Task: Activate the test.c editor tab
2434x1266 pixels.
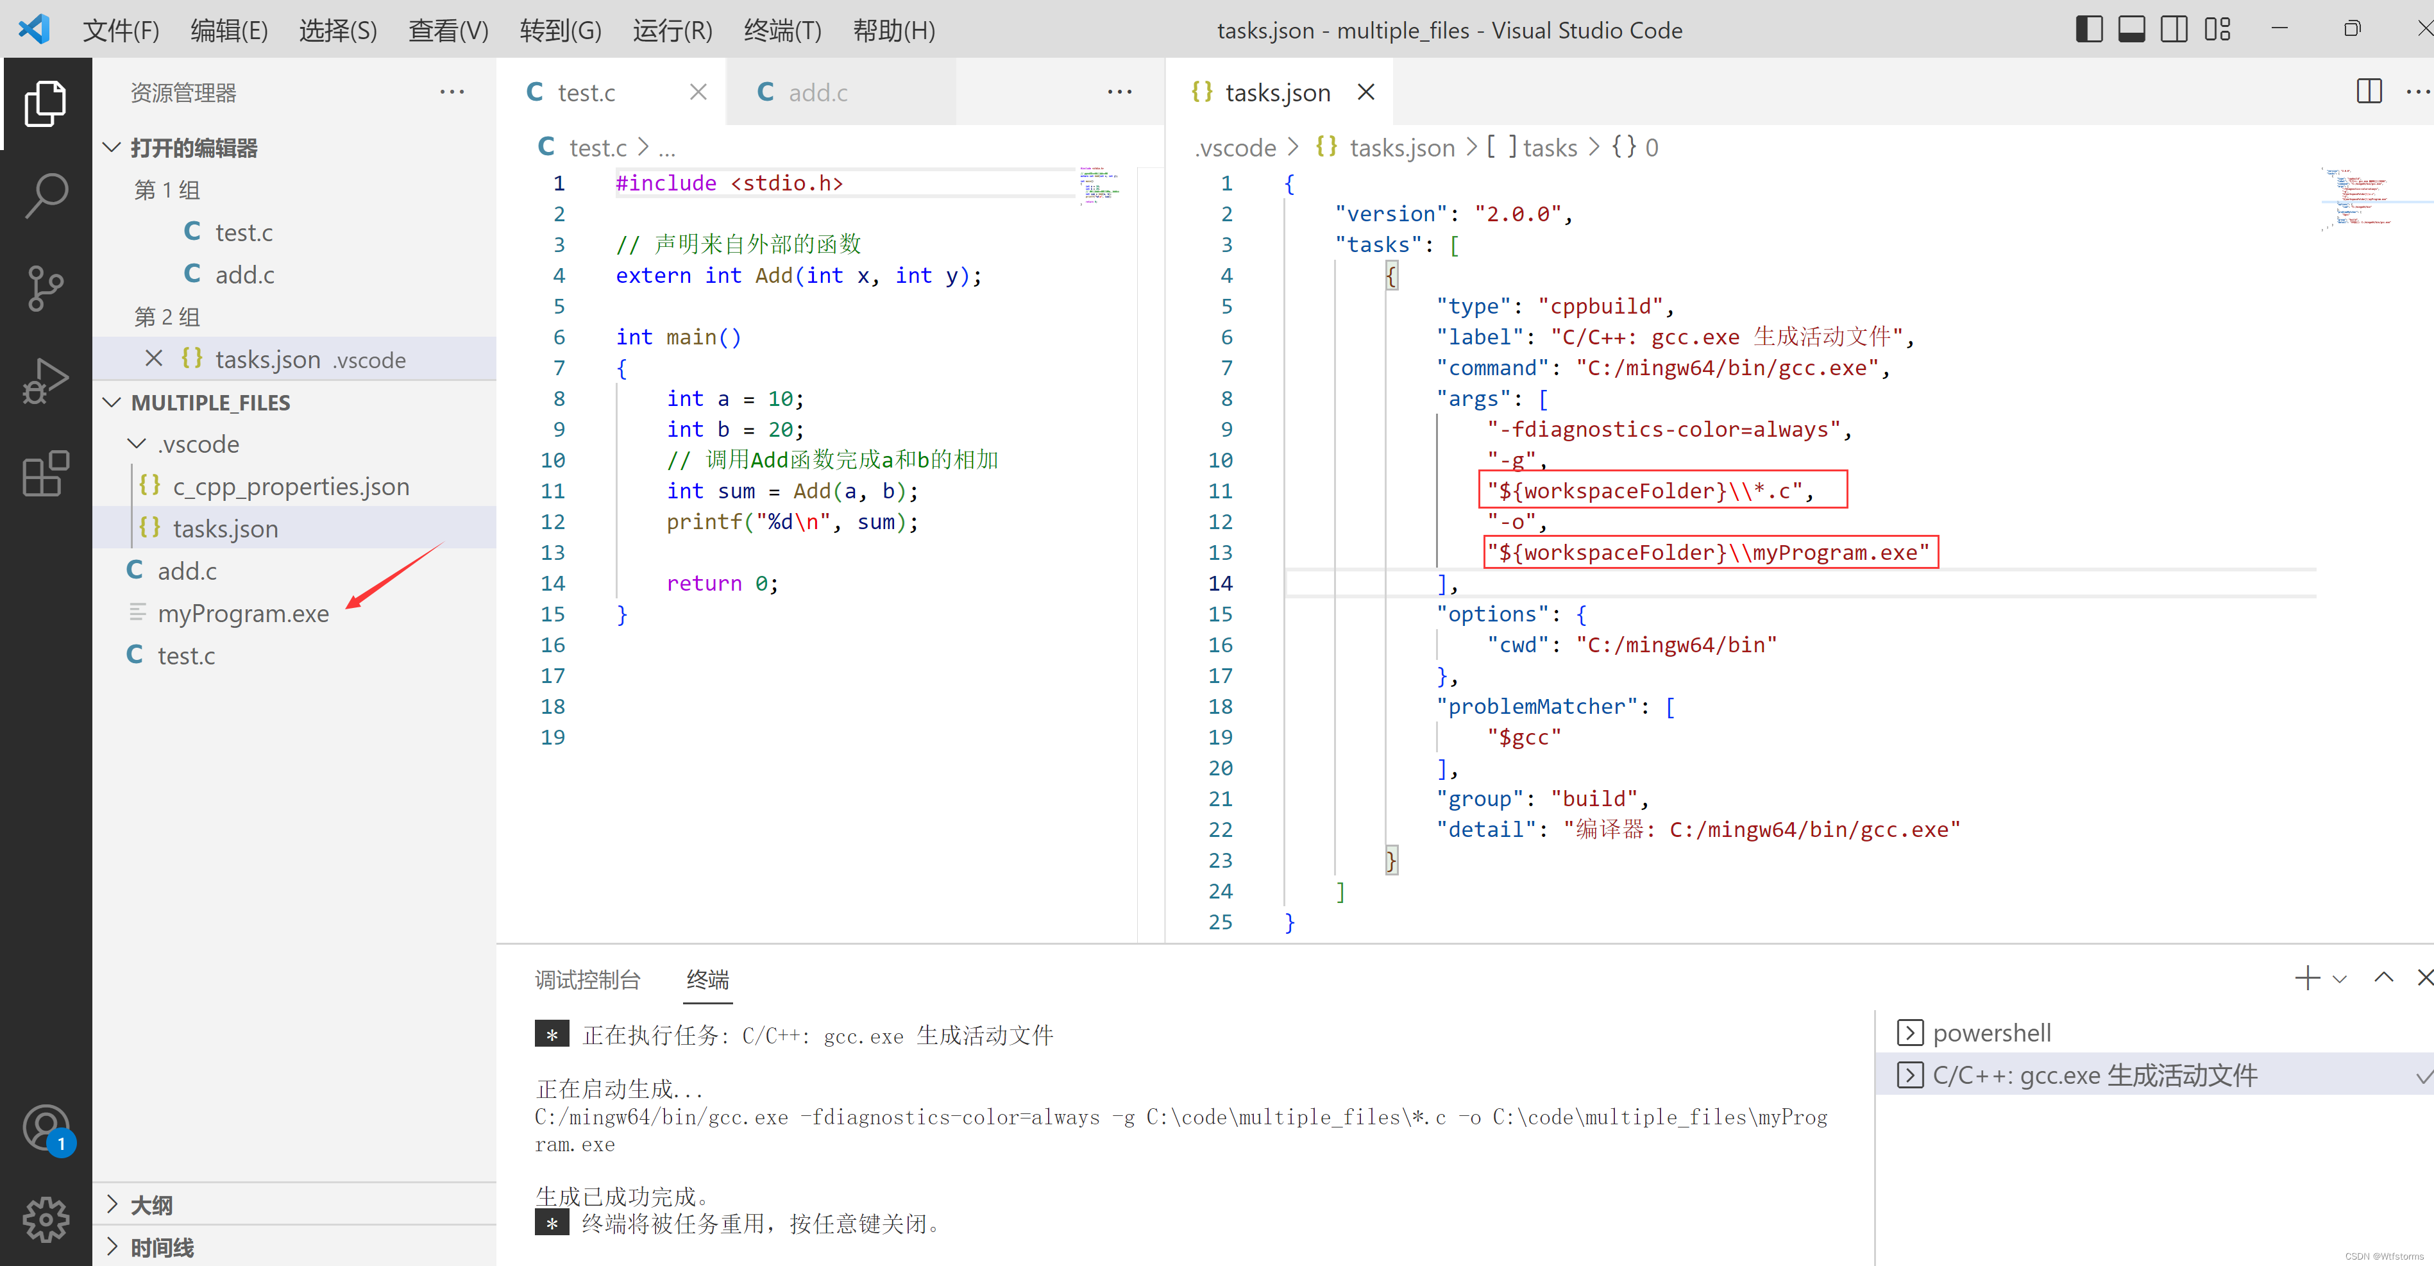Action: coord(611,92)
